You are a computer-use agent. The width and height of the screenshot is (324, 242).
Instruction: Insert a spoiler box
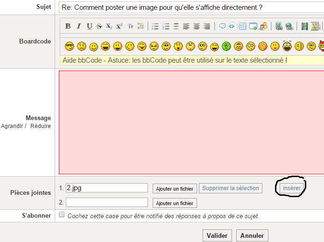[x=253, y=26]
